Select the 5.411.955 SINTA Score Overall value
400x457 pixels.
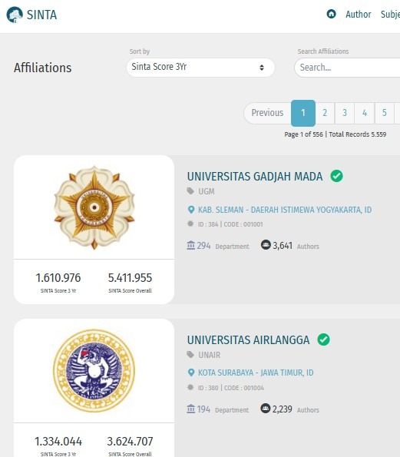click(x=130, y=278)
